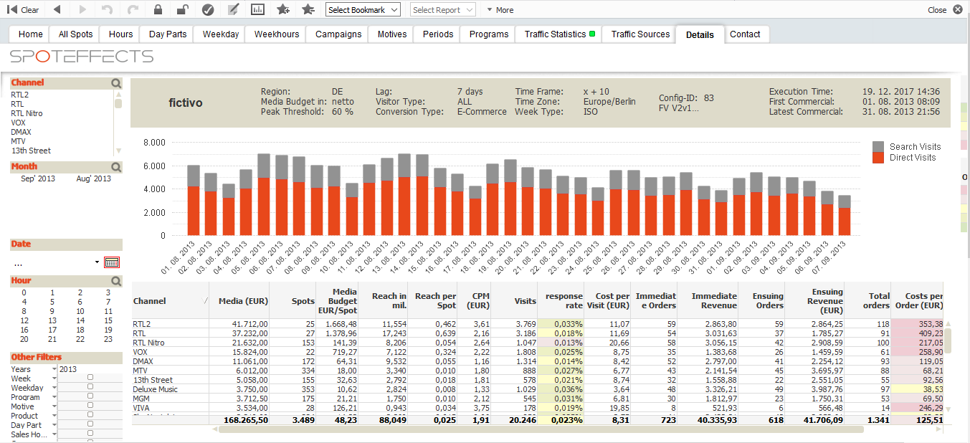Screen dimensions: 970x443
Task: Tick the Week filter box
Action: click(x=90, y=377)
